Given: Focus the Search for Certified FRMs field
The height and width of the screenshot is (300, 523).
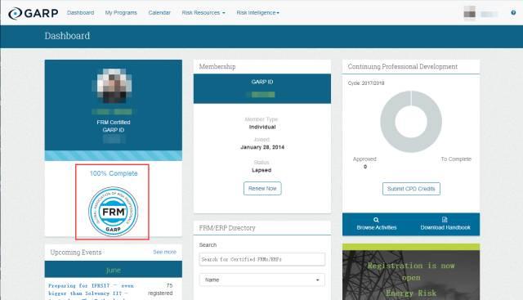Looking at the screenshot, I should 261,259.
